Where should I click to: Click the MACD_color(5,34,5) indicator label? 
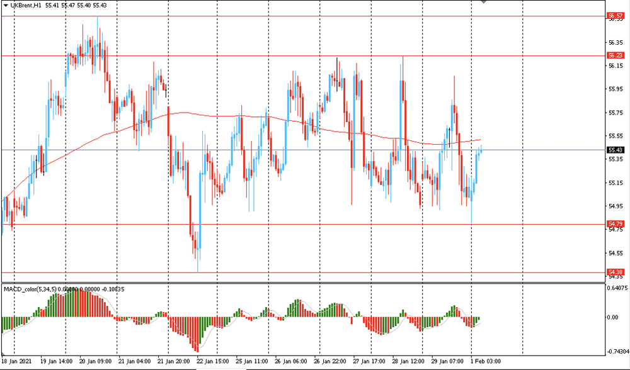31,289
